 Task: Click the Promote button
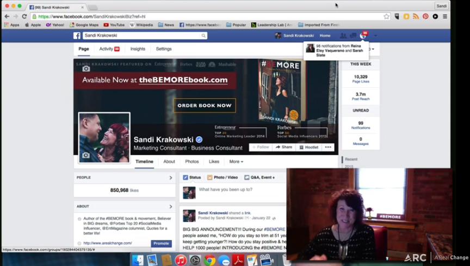click(161, 244)
